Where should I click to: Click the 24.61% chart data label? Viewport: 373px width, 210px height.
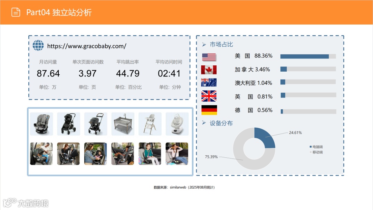tap(295, 133)
